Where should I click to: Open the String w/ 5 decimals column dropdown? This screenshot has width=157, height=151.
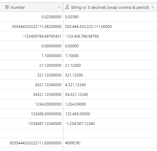click(x=153, y=7)
